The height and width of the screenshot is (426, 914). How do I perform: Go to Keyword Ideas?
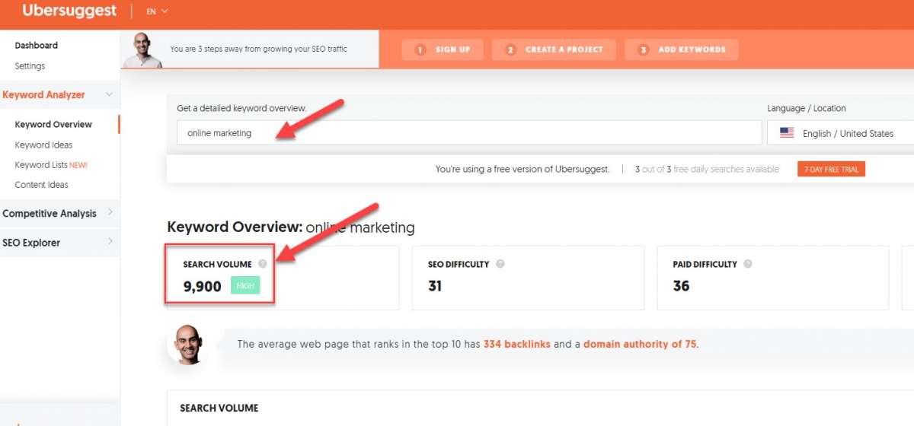point(43,145)
